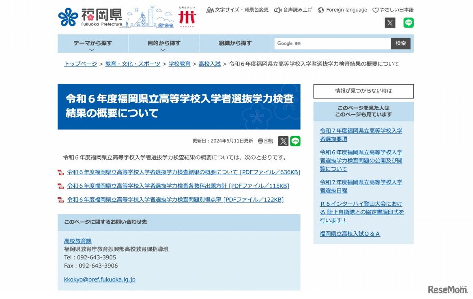Open the green LINE icon in the header

click(x=408, y=23)
